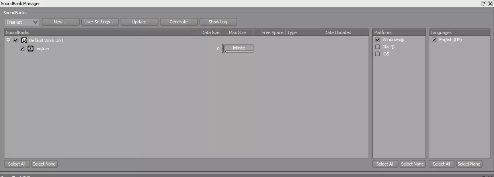Click the asylum SoundBank icon
Image resolution: width=494 pixels, height=177 pixels.
[x=31, y=49]
